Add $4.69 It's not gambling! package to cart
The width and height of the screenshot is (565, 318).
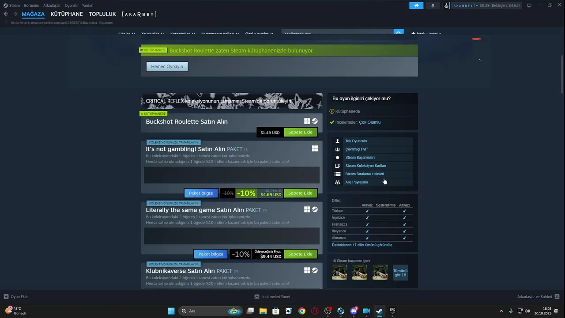[300, 193]
